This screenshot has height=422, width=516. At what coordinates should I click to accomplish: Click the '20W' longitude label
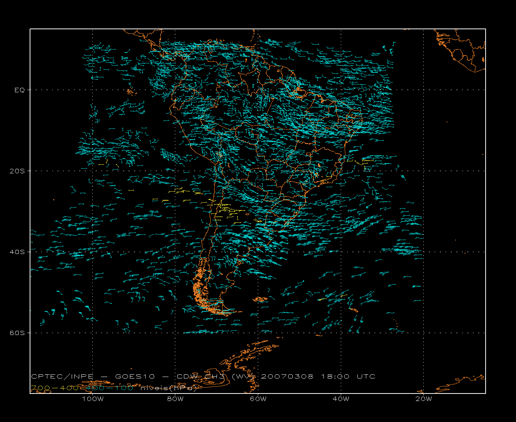point(424,399)
